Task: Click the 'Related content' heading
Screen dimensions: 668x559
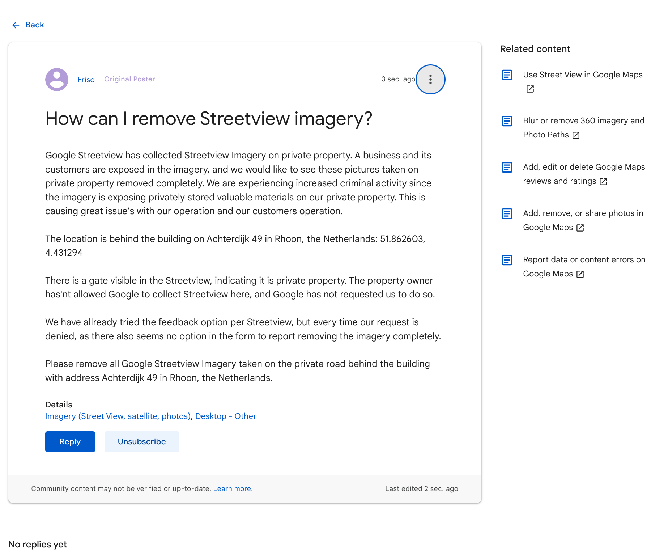Action: pos(535,49)
